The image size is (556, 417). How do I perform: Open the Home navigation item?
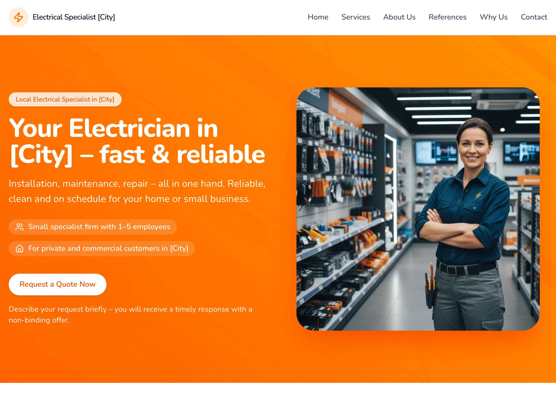(318, 17)
